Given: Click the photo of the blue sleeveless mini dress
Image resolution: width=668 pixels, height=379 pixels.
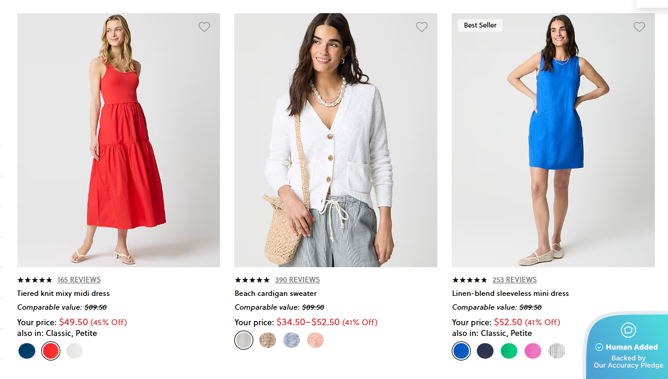Looking at the screenshot, I should (553, 140).
